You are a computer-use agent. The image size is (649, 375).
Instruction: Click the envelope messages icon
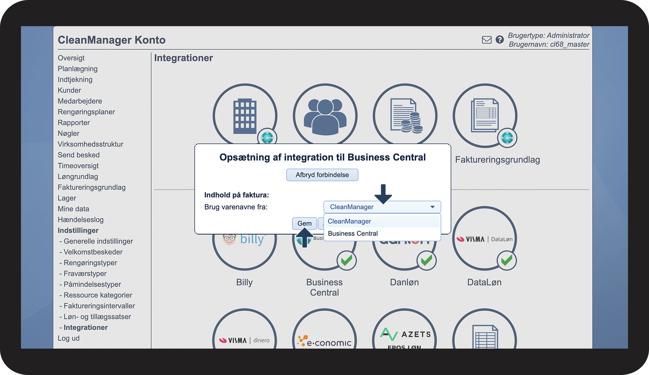[486, 40]
